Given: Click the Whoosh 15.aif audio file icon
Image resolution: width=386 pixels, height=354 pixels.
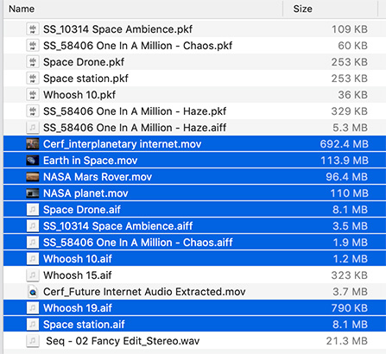Looking at the screenshot, I should click(33, 275).
